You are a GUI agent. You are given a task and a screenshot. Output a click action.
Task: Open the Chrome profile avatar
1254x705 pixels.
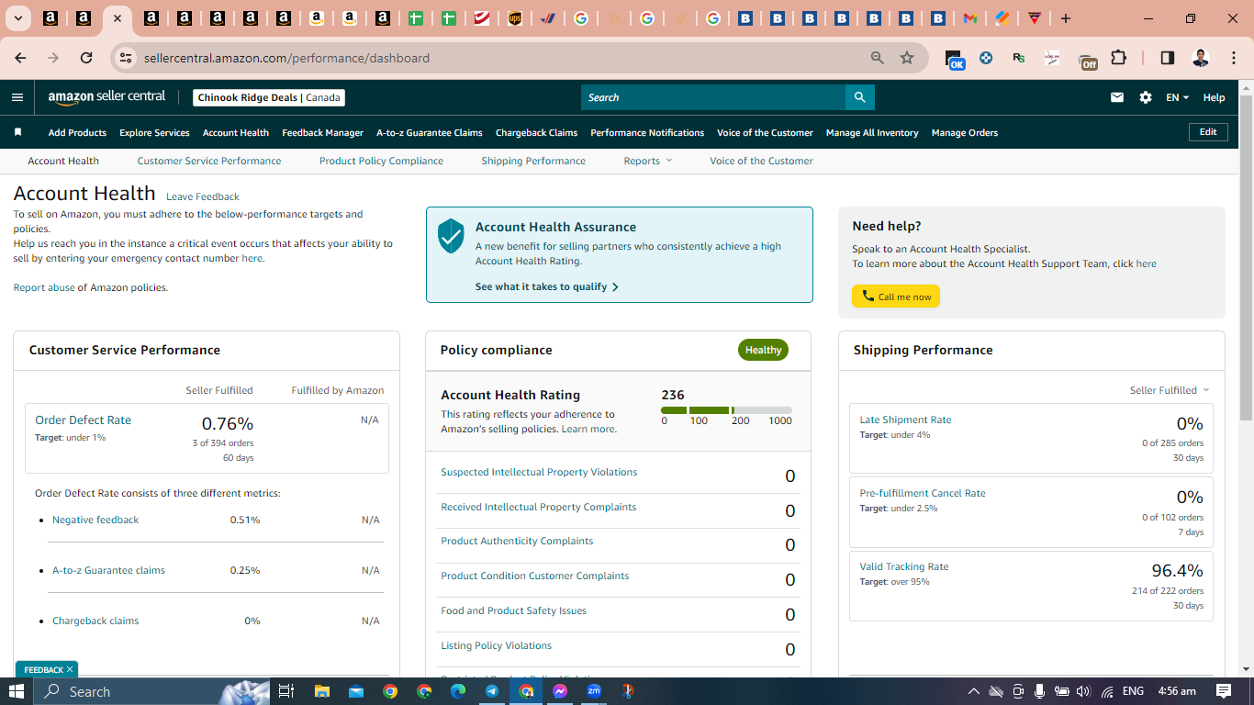1201,58
